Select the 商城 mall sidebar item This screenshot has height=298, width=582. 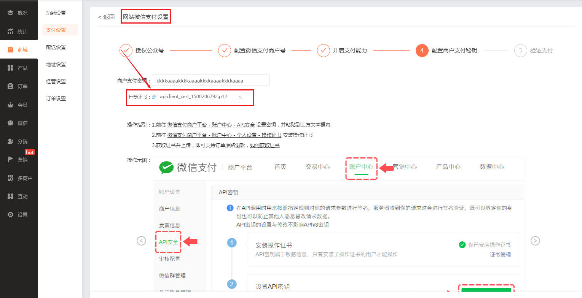19,50
